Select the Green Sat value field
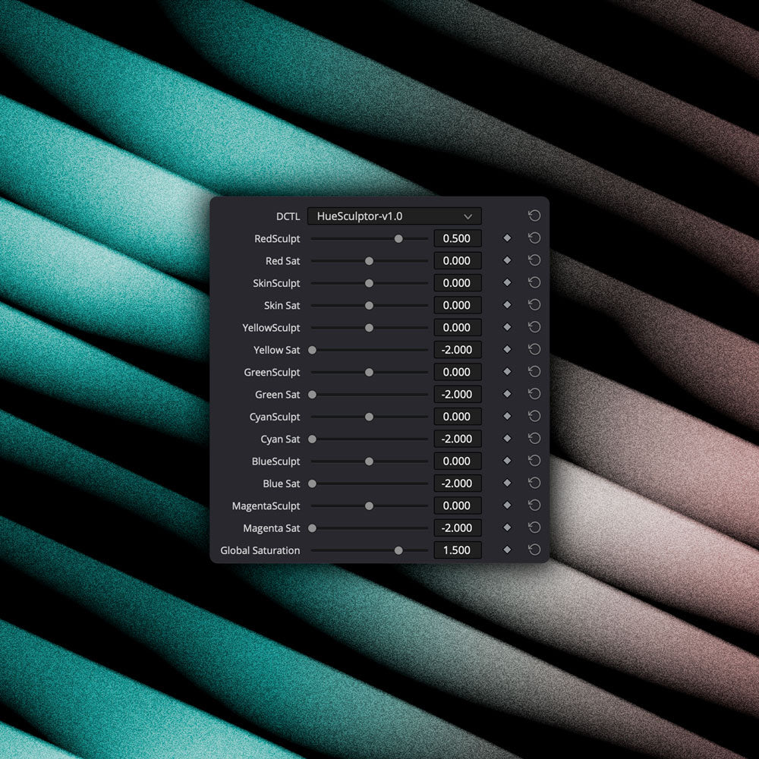The image size is (759, 759). 458,394
